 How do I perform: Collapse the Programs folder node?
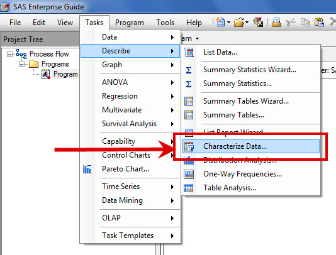click(21, 64)
